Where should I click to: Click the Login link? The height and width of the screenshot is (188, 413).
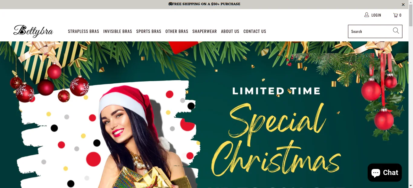click(x=376, y=15)
